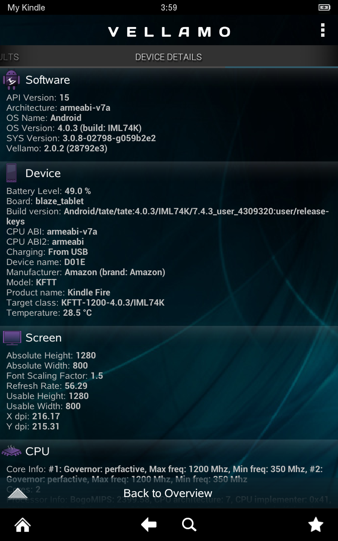Screen dimensions: 338x541
Task: Switch to the Device Details tab
Action: coord(168,57)
